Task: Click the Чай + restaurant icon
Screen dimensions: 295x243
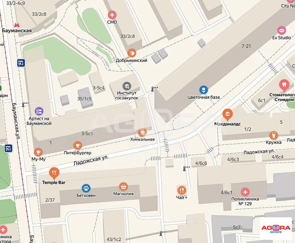Action: [182, 190]
